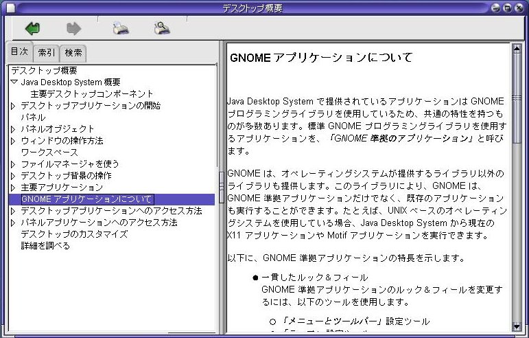Open パネルアプリケーションへのアクセス方法 topic

tap(99, 223)
